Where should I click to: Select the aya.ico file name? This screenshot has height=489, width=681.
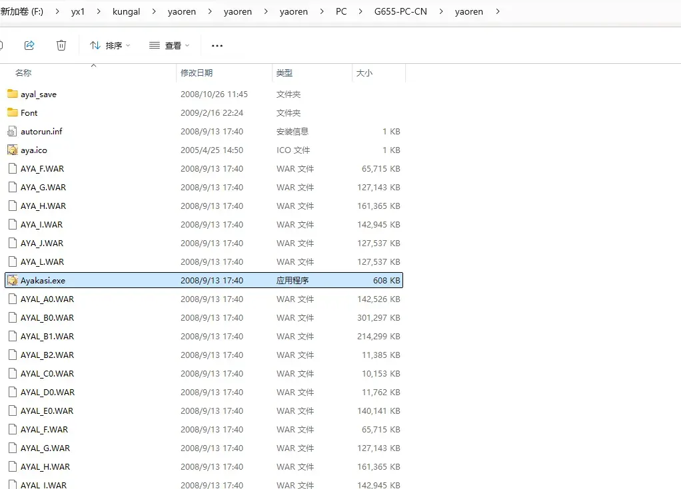[34, 150]
